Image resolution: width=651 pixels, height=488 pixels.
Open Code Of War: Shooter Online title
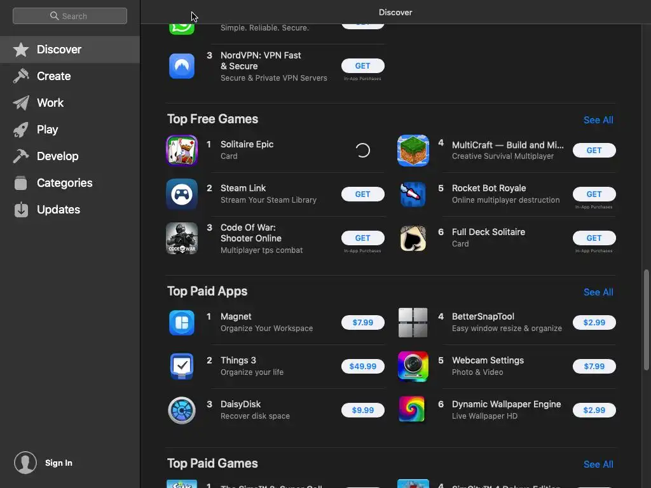tap(251, 233)
